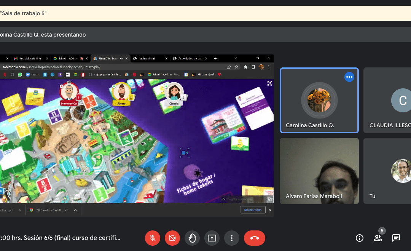411x251 pixels.
Task: Click Mostrar todo downloads button
Action: tap(253, 210)
